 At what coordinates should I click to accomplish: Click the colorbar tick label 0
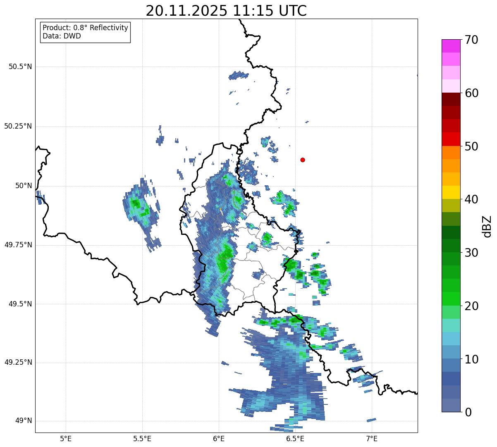(x=468, y=412)
